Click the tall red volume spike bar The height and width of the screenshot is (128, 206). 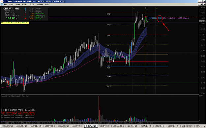(x=99, y=109)
